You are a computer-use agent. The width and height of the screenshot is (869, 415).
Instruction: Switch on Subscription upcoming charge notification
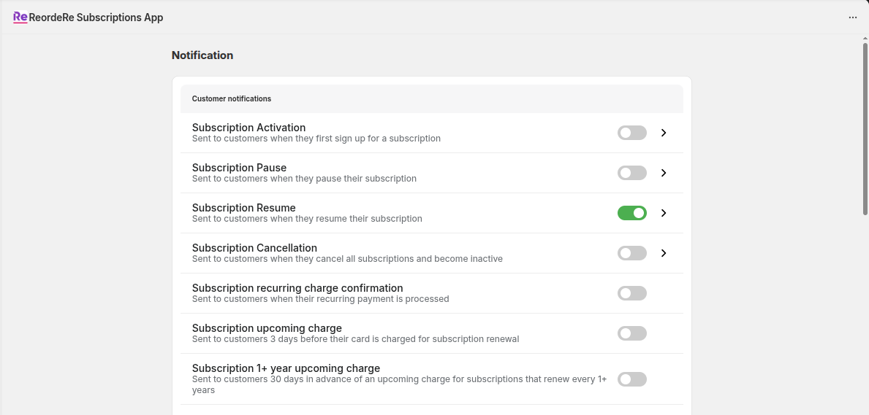point(631,333)
